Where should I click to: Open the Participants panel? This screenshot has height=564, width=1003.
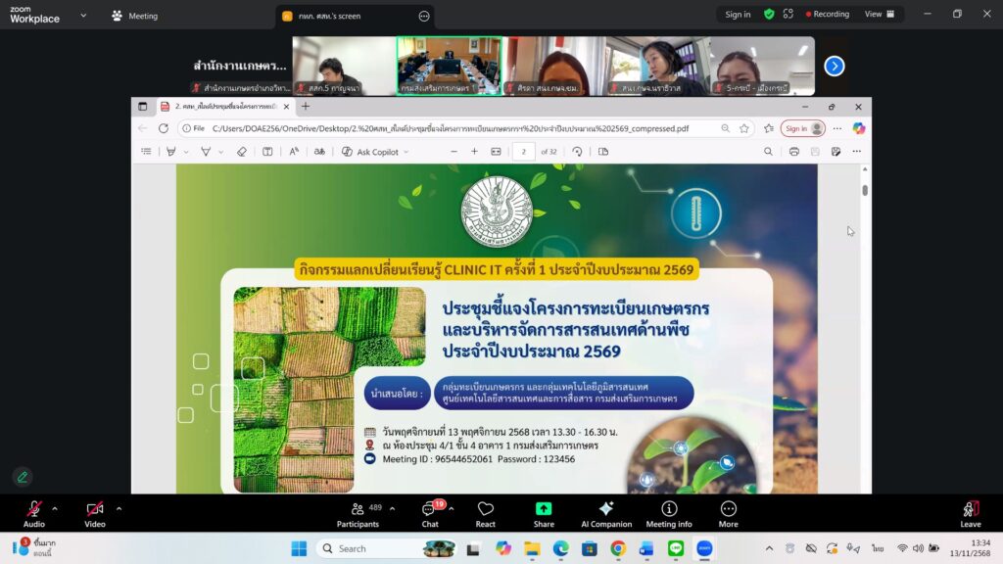pos(358,513)
